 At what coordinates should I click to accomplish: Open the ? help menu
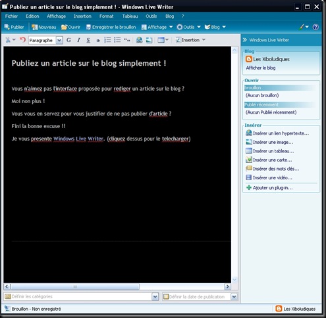tap(182, 16)
